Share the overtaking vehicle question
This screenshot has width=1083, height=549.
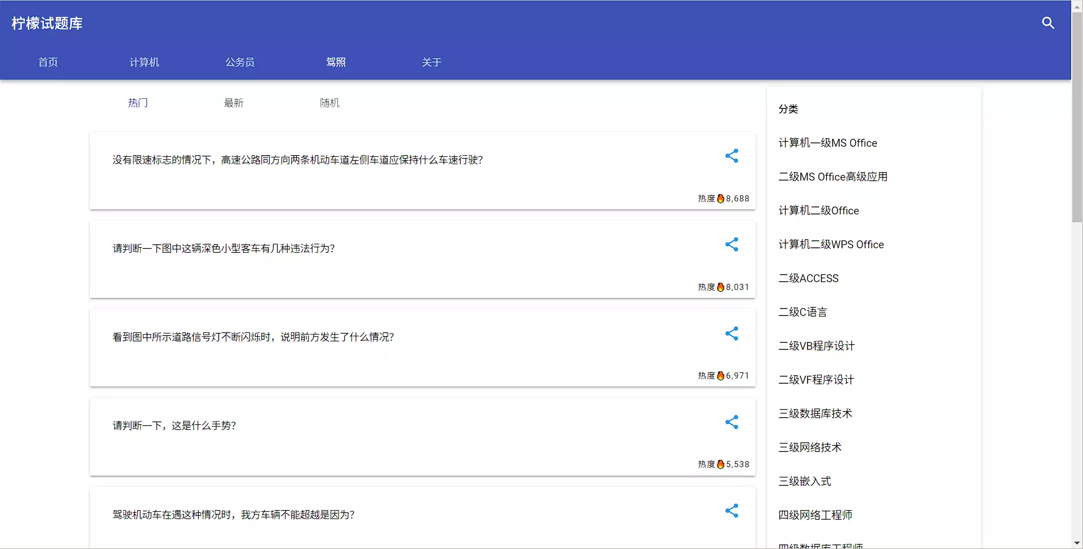click(731, 511)
